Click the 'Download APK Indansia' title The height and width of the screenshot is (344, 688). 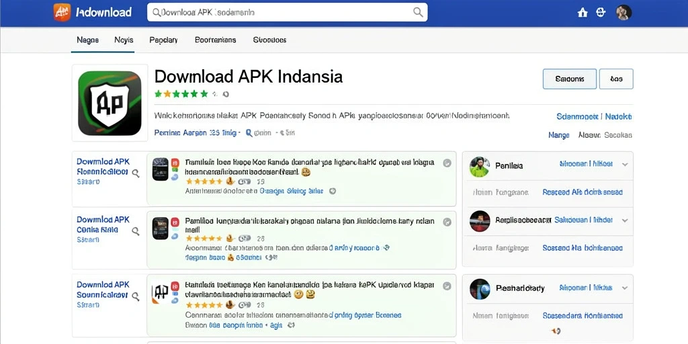coord(249,77)
